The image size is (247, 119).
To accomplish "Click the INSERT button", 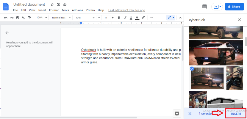I will (x=236, y=114).
